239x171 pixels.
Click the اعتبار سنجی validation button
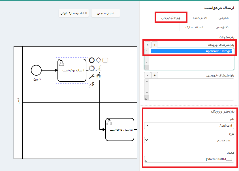[x=106, y=13]
